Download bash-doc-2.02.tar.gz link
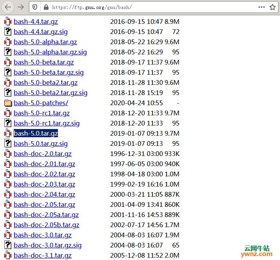280x260 pixels. (45, 174)
